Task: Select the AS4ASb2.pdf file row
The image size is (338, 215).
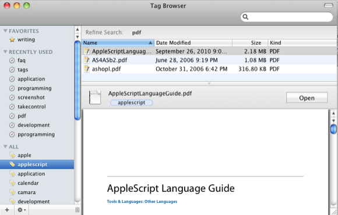Action: (209, 60)
